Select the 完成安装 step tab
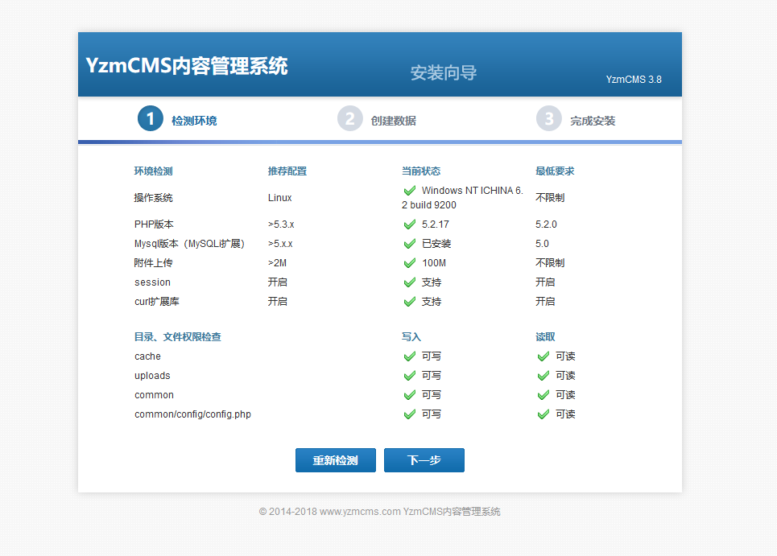777x556 pixels. [x=593, y=121]
